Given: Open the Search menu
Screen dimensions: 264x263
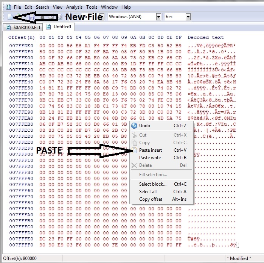Looking at the screenshot, I should pos(42,7).
